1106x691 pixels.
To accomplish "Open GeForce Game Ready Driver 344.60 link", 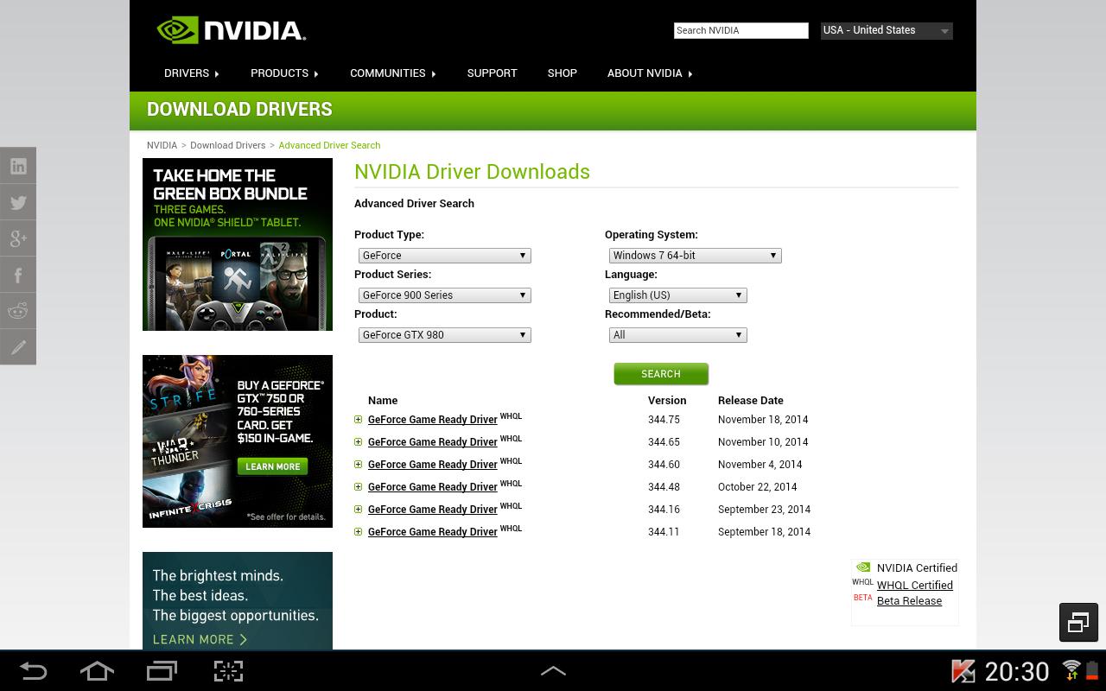I will click(x=433, y=465).
